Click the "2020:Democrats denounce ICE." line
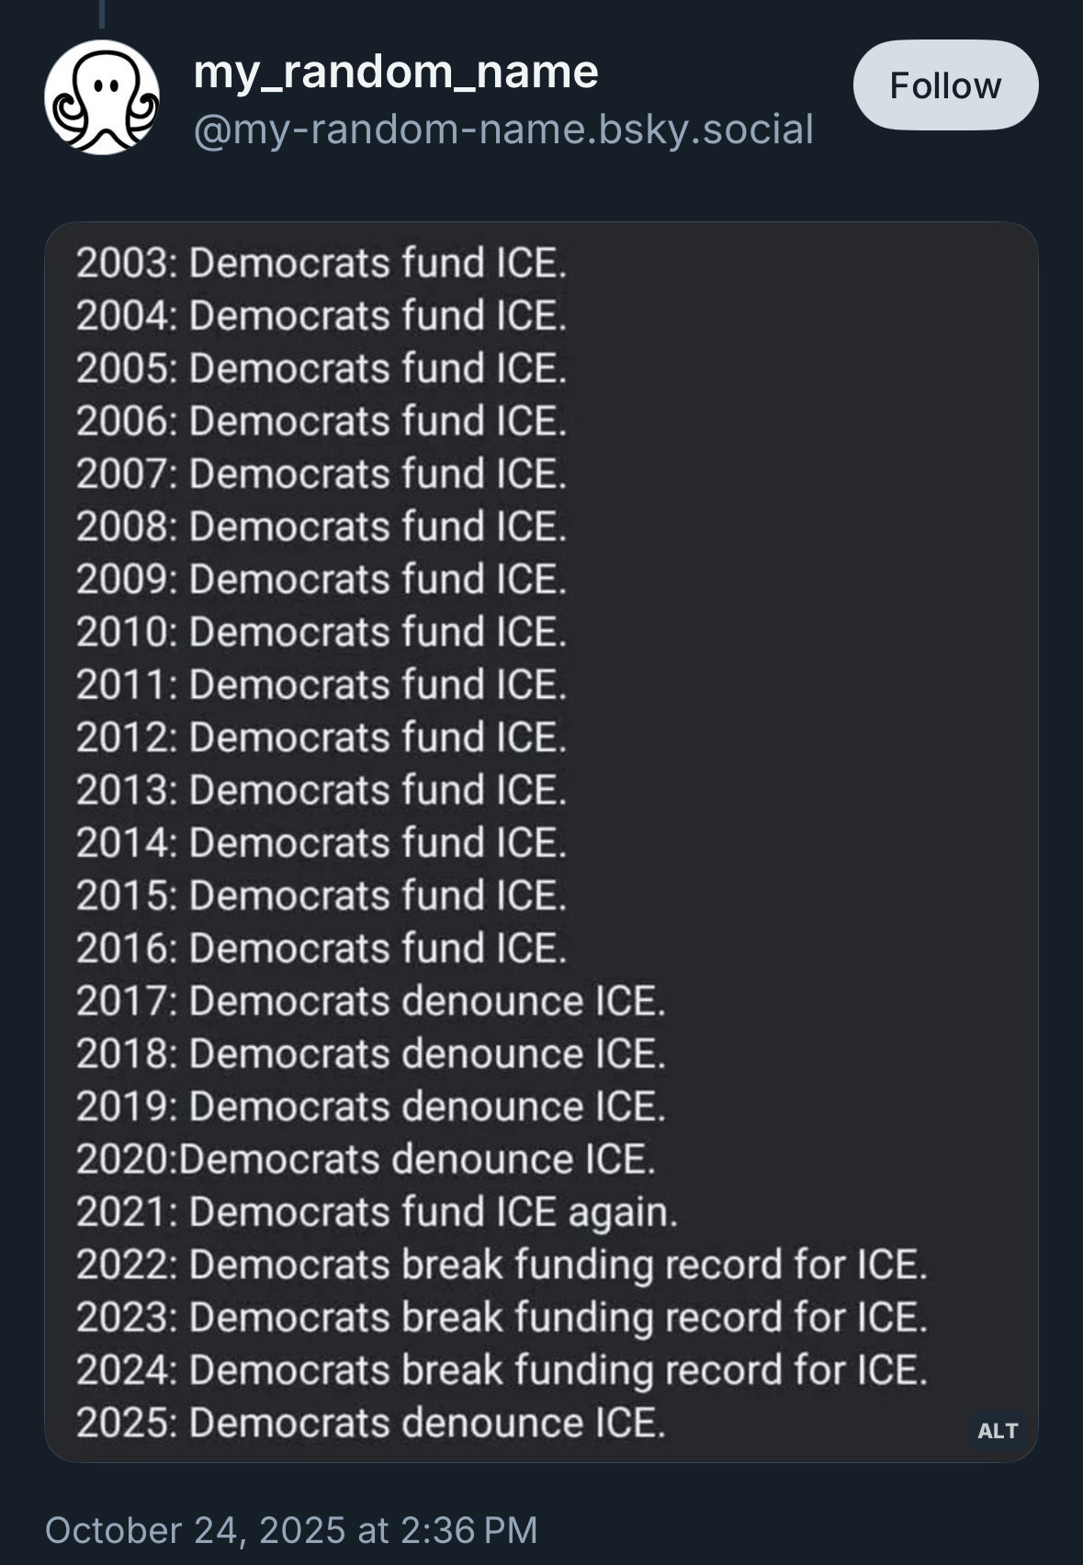1083x1565 pixels. (x=366, y=1159)
